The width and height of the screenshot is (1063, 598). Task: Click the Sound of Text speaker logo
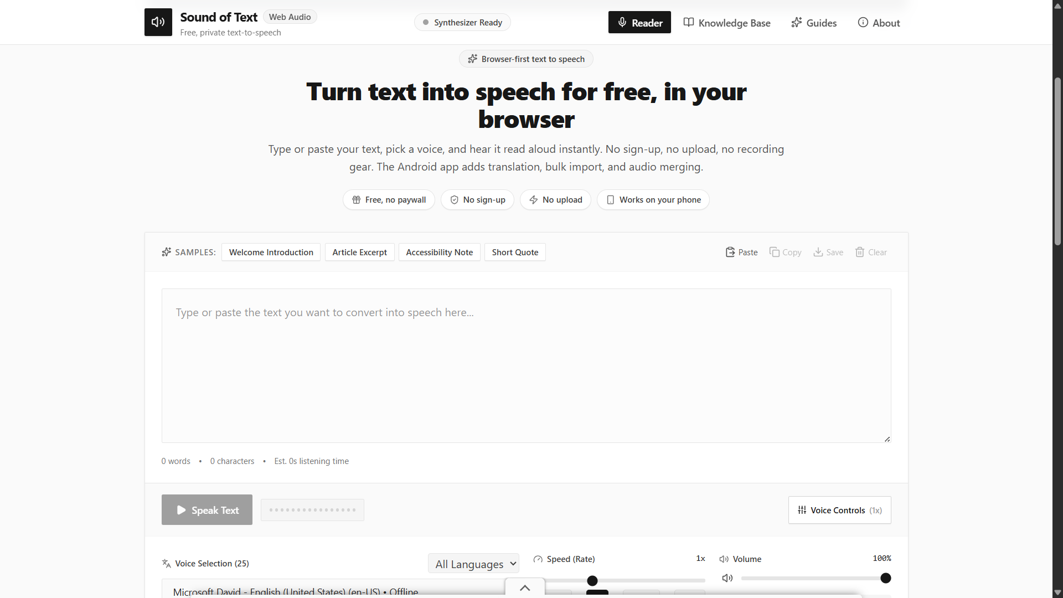[158, 22]
